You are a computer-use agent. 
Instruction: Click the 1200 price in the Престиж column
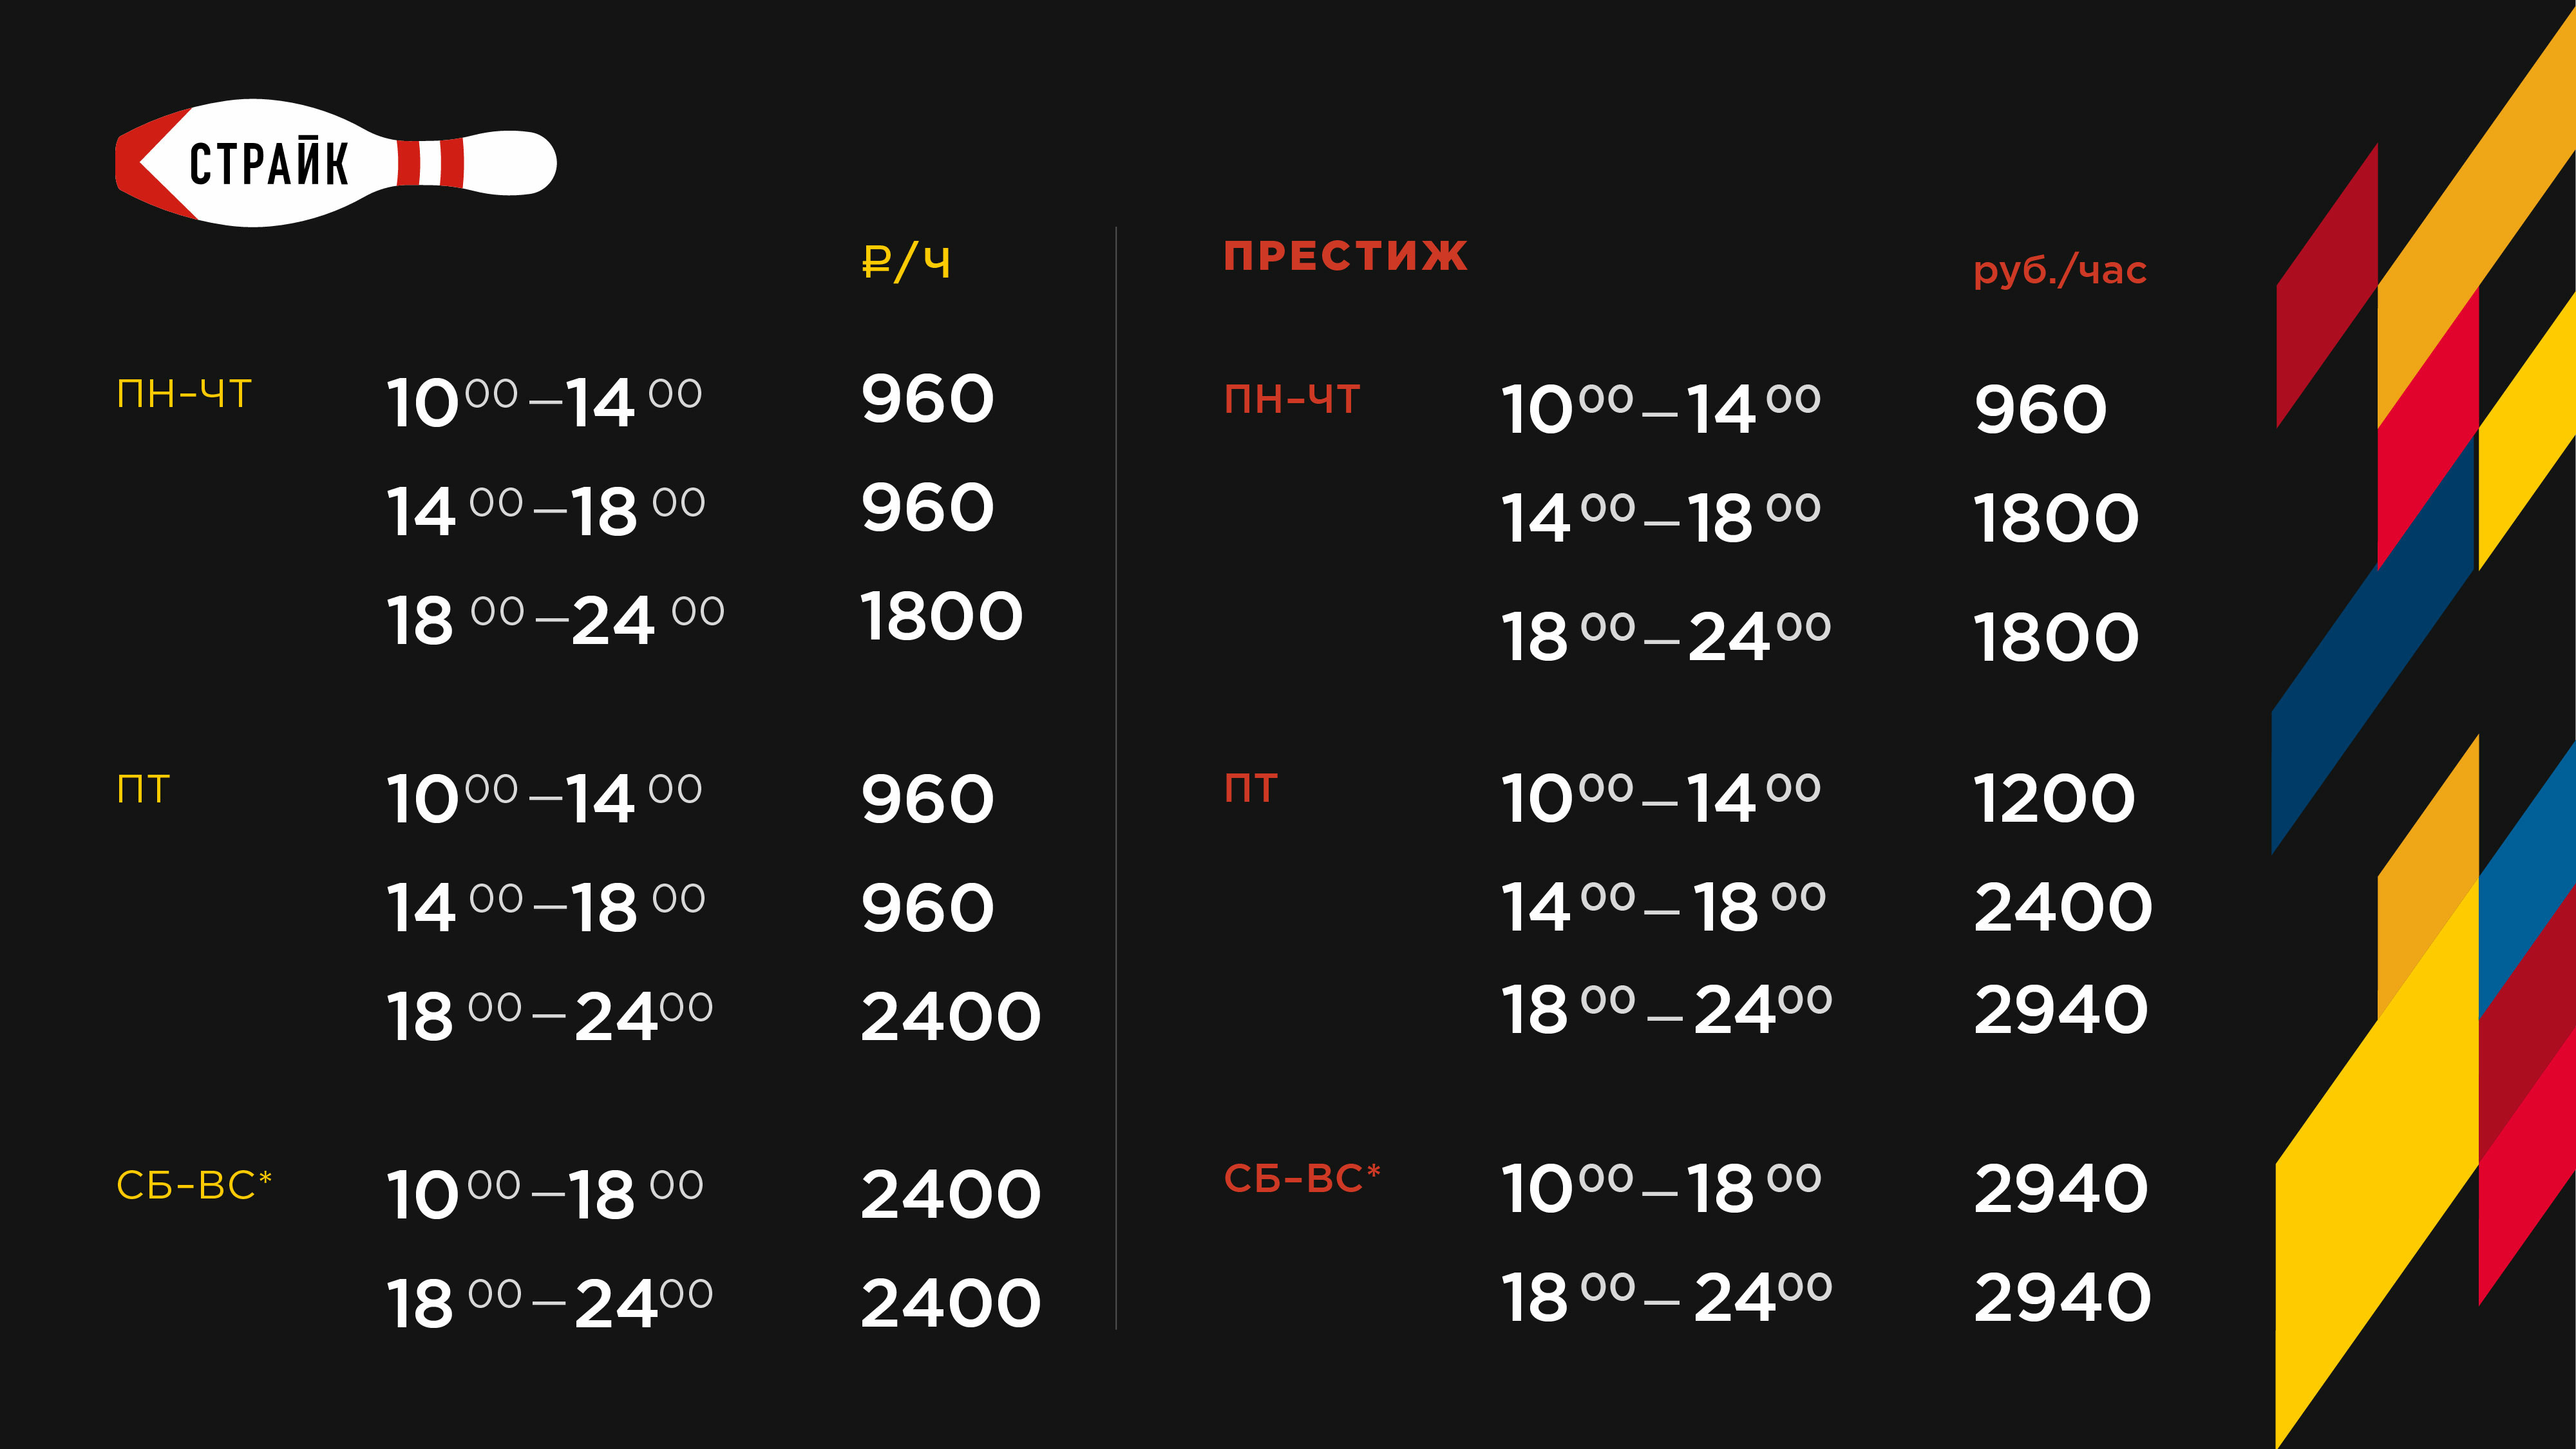pos(2053,799)
